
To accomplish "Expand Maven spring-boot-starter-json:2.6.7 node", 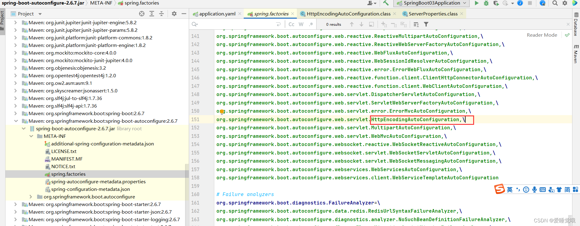I will [x=15, y=212].
